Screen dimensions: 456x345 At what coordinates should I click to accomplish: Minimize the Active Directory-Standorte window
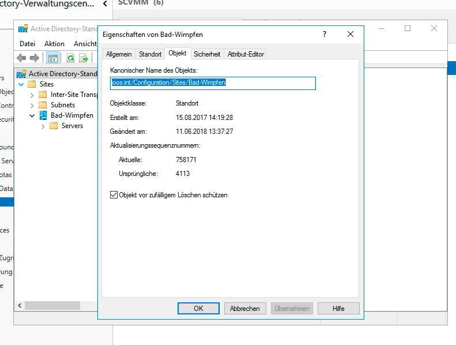pos(382,28)
